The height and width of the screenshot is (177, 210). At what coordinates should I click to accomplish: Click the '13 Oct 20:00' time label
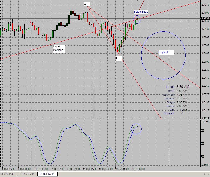pyautogui.click(x=73, y=169)
